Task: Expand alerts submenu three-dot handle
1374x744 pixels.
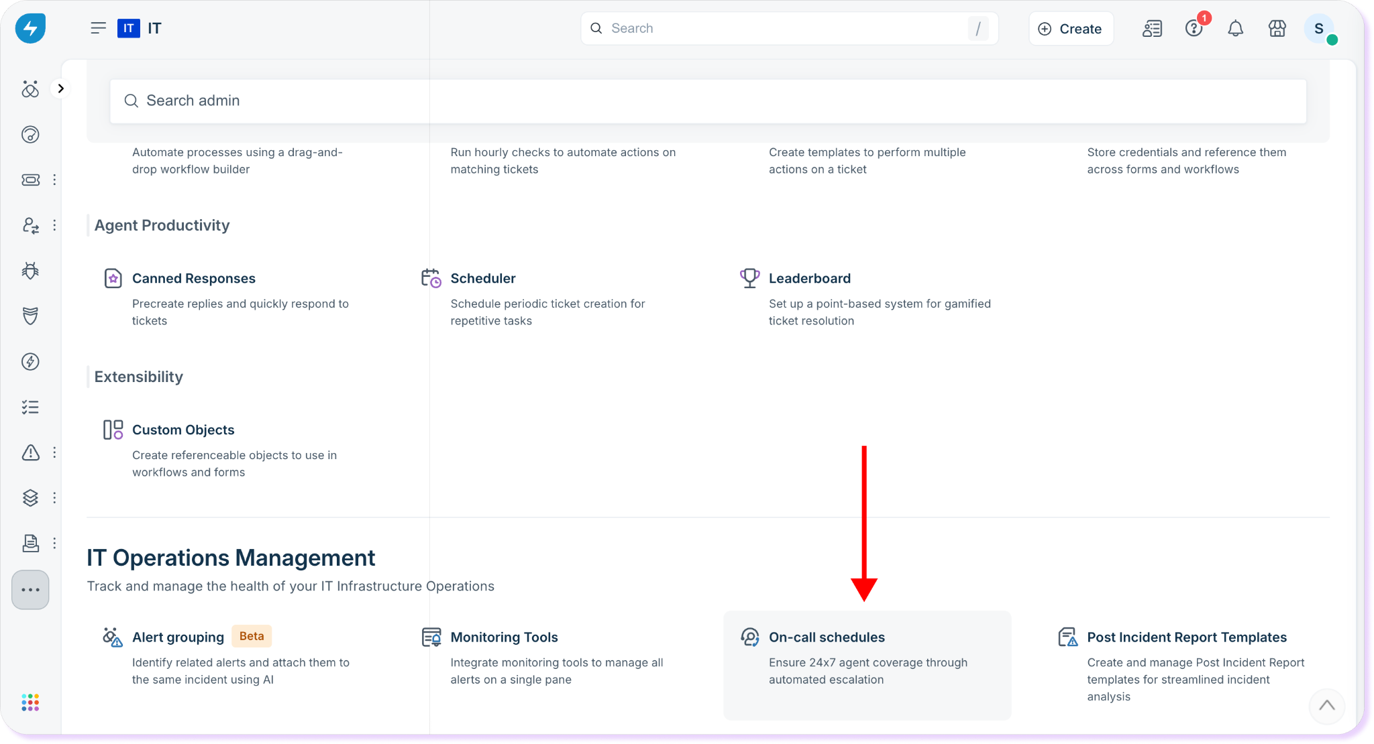Action: pyautogui.click(x=54, y=452)
